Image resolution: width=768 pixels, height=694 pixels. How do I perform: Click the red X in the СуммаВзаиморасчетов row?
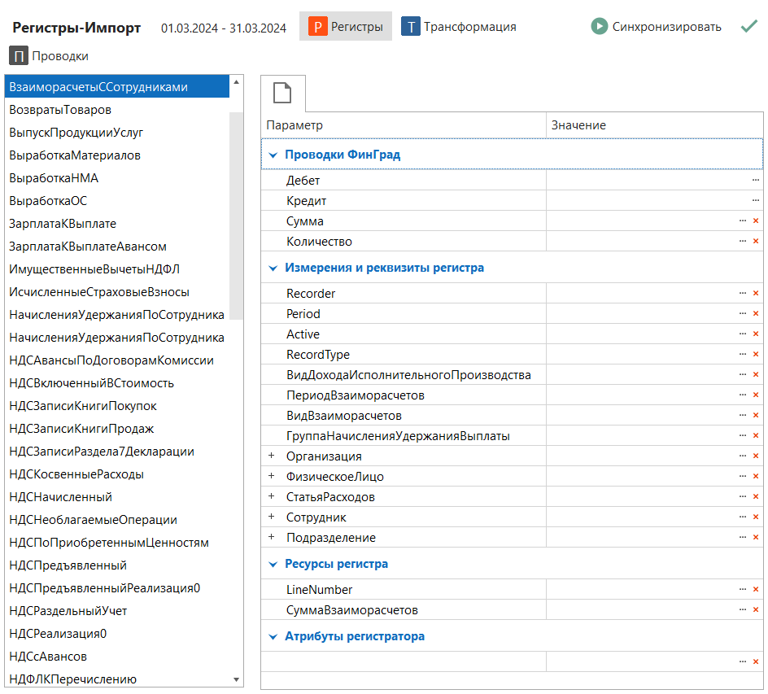coord(755,610)
